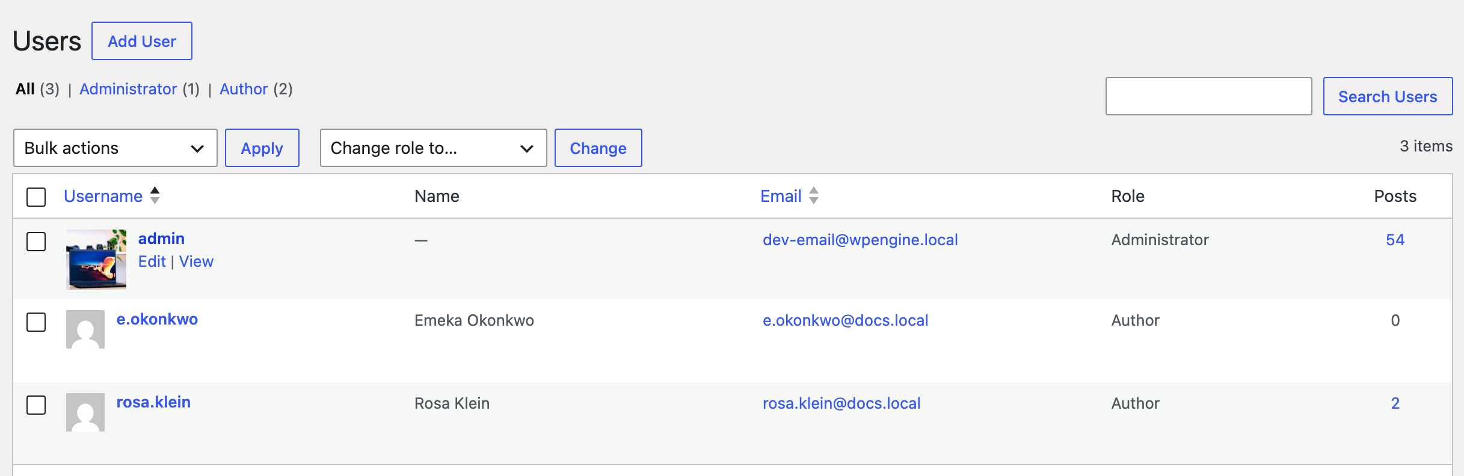Open the e.okonkwo username link
1464x476 pixels.
[x=157, y=319]
